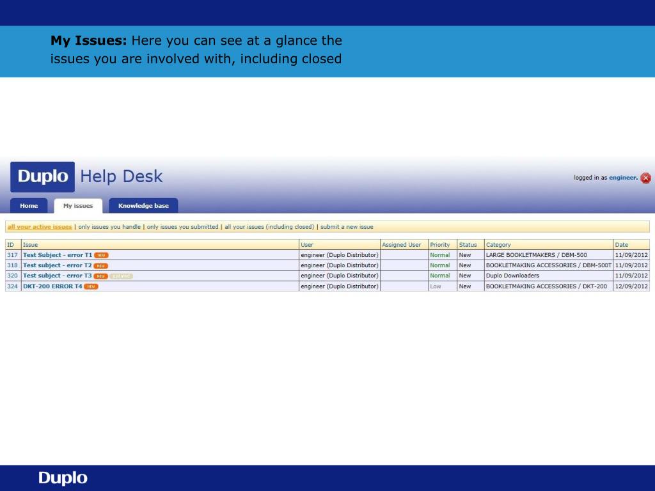The width and height of the screenshot is (655, 491).
Task: Click the new badge on DKT-200 ERROR T4
Action: coord(91,286)
